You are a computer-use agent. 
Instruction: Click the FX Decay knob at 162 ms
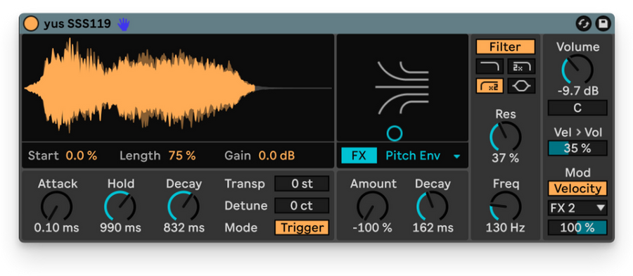[x=433, y=206]
